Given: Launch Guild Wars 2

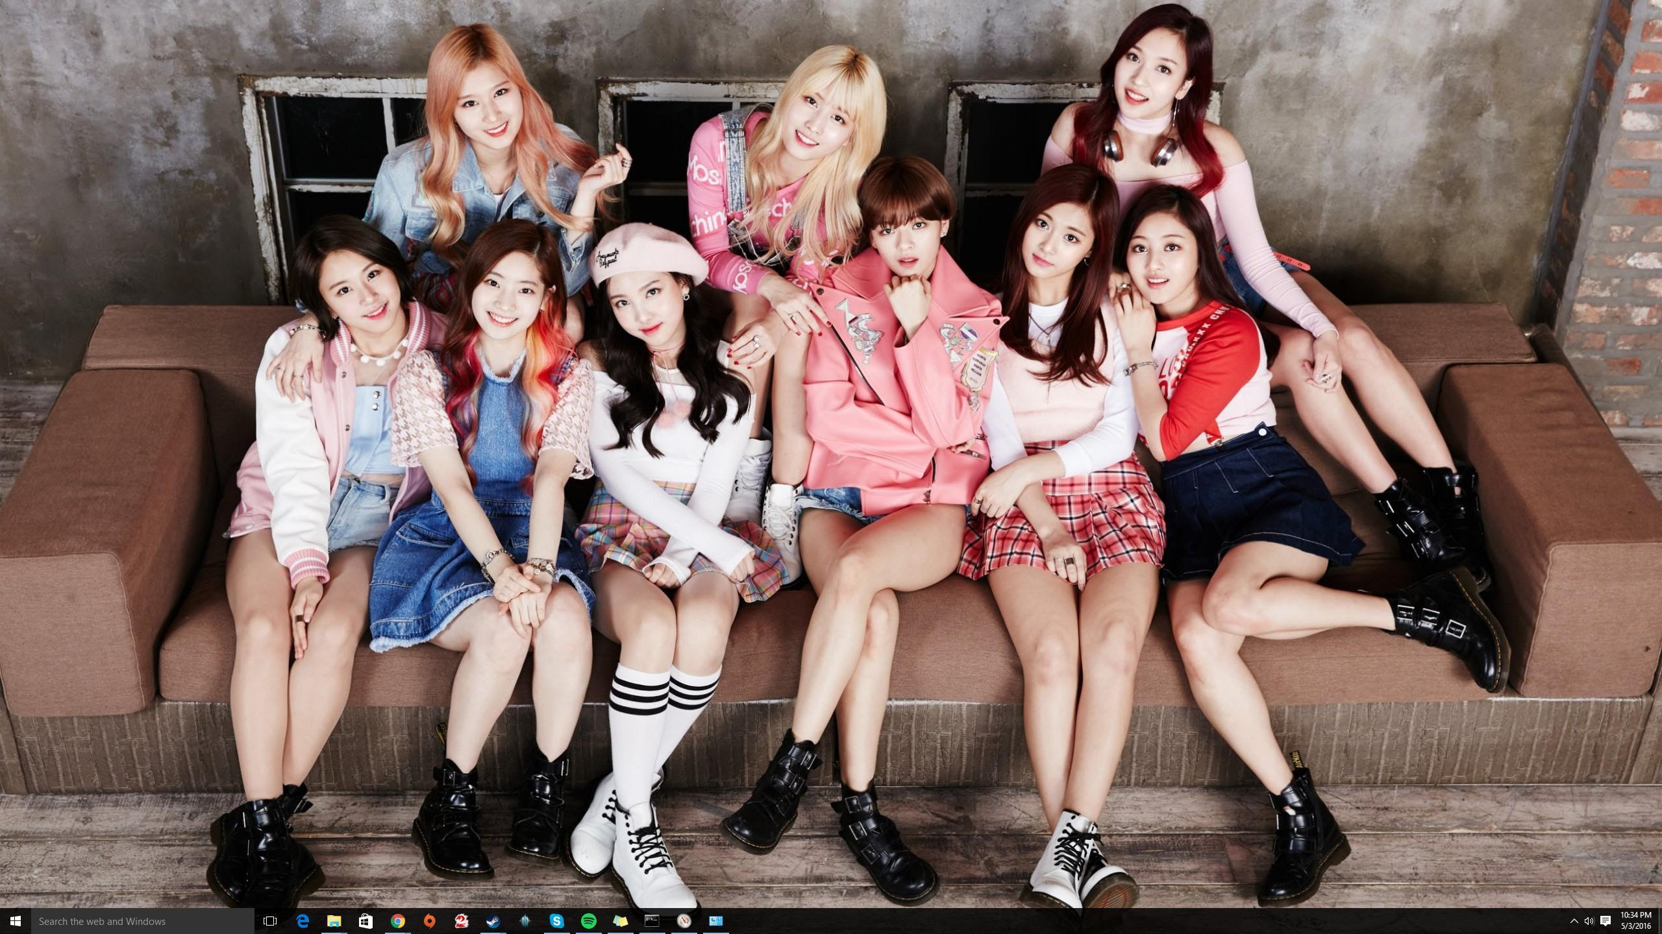Looking at the screenshot, I should click(x=460, y=921).
